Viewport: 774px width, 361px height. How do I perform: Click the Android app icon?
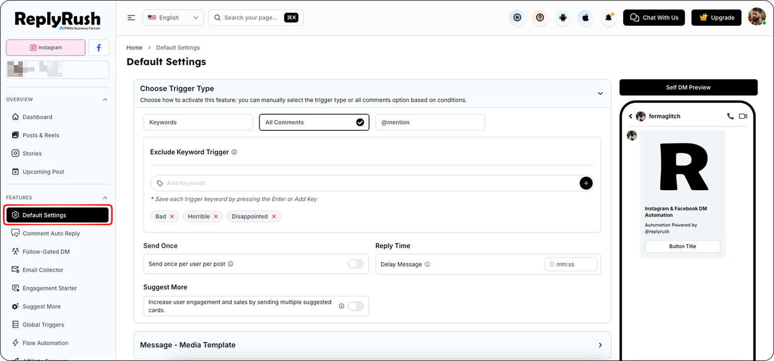click(563, 18)
